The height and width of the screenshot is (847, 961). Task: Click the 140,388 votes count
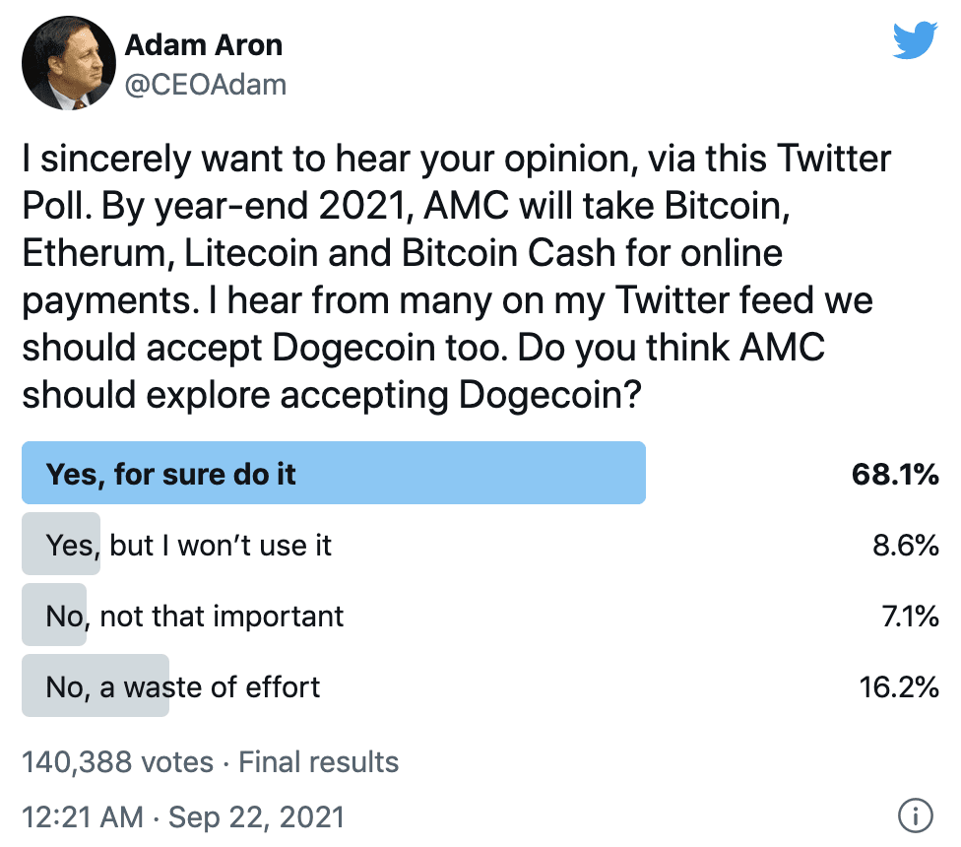[x=118, y=762]
